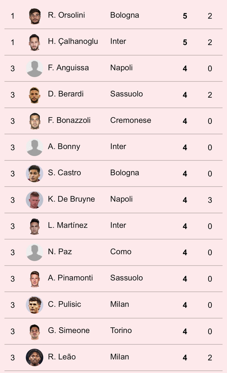Select the F. Bonazzoli player name
Image resolution: width=227 pixels, height=373 pixels.
[69, 120]
